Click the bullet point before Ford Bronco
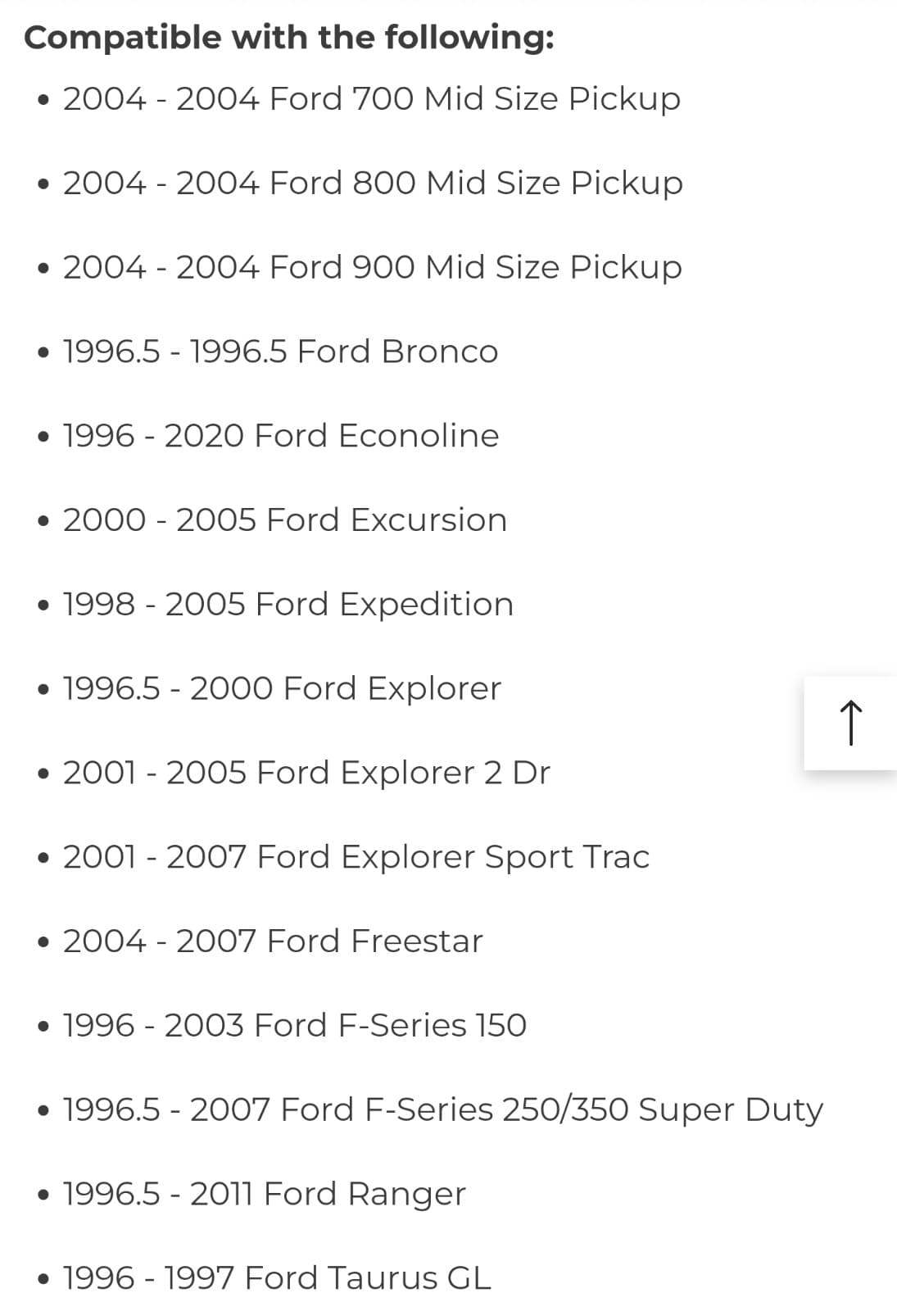The height and width of the screenshot is (1311, 897). click(x=43, y=353)
